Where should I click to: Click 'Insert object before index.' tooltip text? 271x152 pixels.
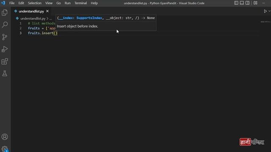tap(77, 26)
